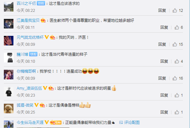Like the comment by 百川之千仞
The height and width of the screenshot is (128, 190).
[175, 11]
